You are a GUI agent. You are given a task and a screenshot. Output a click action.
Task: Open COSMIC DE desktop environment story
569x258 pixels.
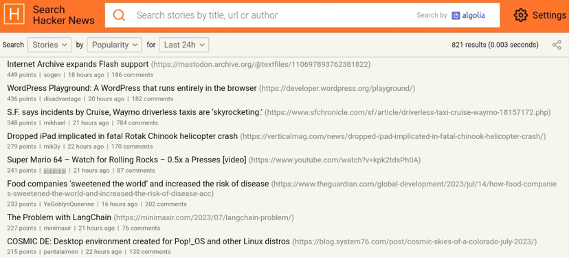pyautogui.click(x=148, y=241)
